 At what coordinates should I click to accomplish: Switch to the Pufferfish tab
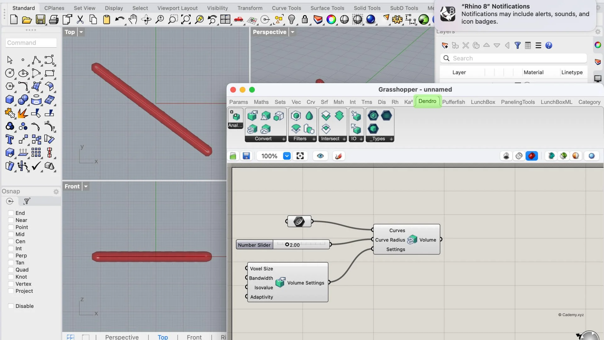click(453, 102)
